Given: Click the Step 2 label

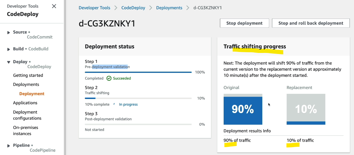Looking at the screenshot, I should (91, 88).
